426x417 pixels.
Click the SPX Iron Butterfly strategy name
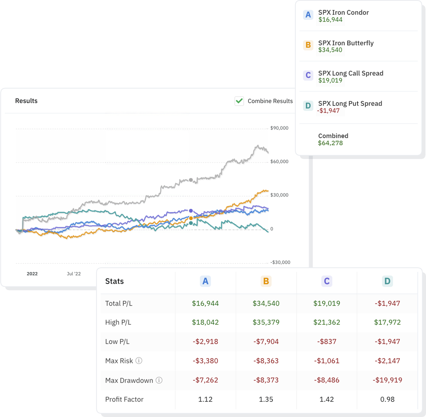[x=346, y=43]
